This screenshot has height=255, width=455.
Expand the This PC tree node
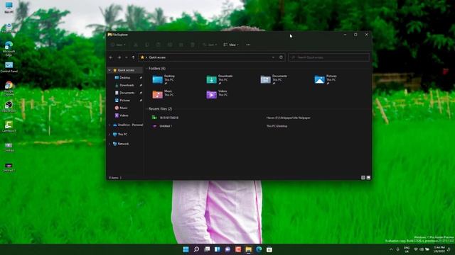109,134
